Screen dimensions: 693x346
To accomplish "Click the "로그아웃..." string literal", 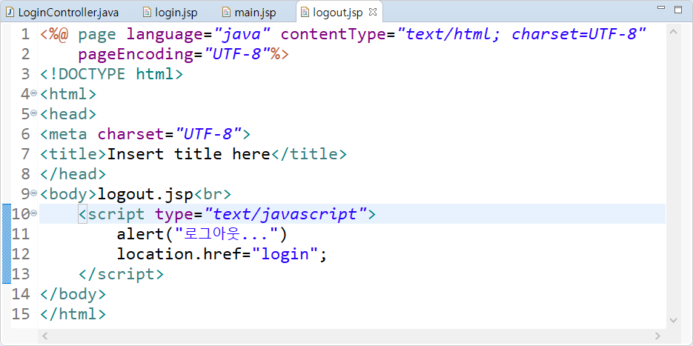I will [x=227, y=234].
